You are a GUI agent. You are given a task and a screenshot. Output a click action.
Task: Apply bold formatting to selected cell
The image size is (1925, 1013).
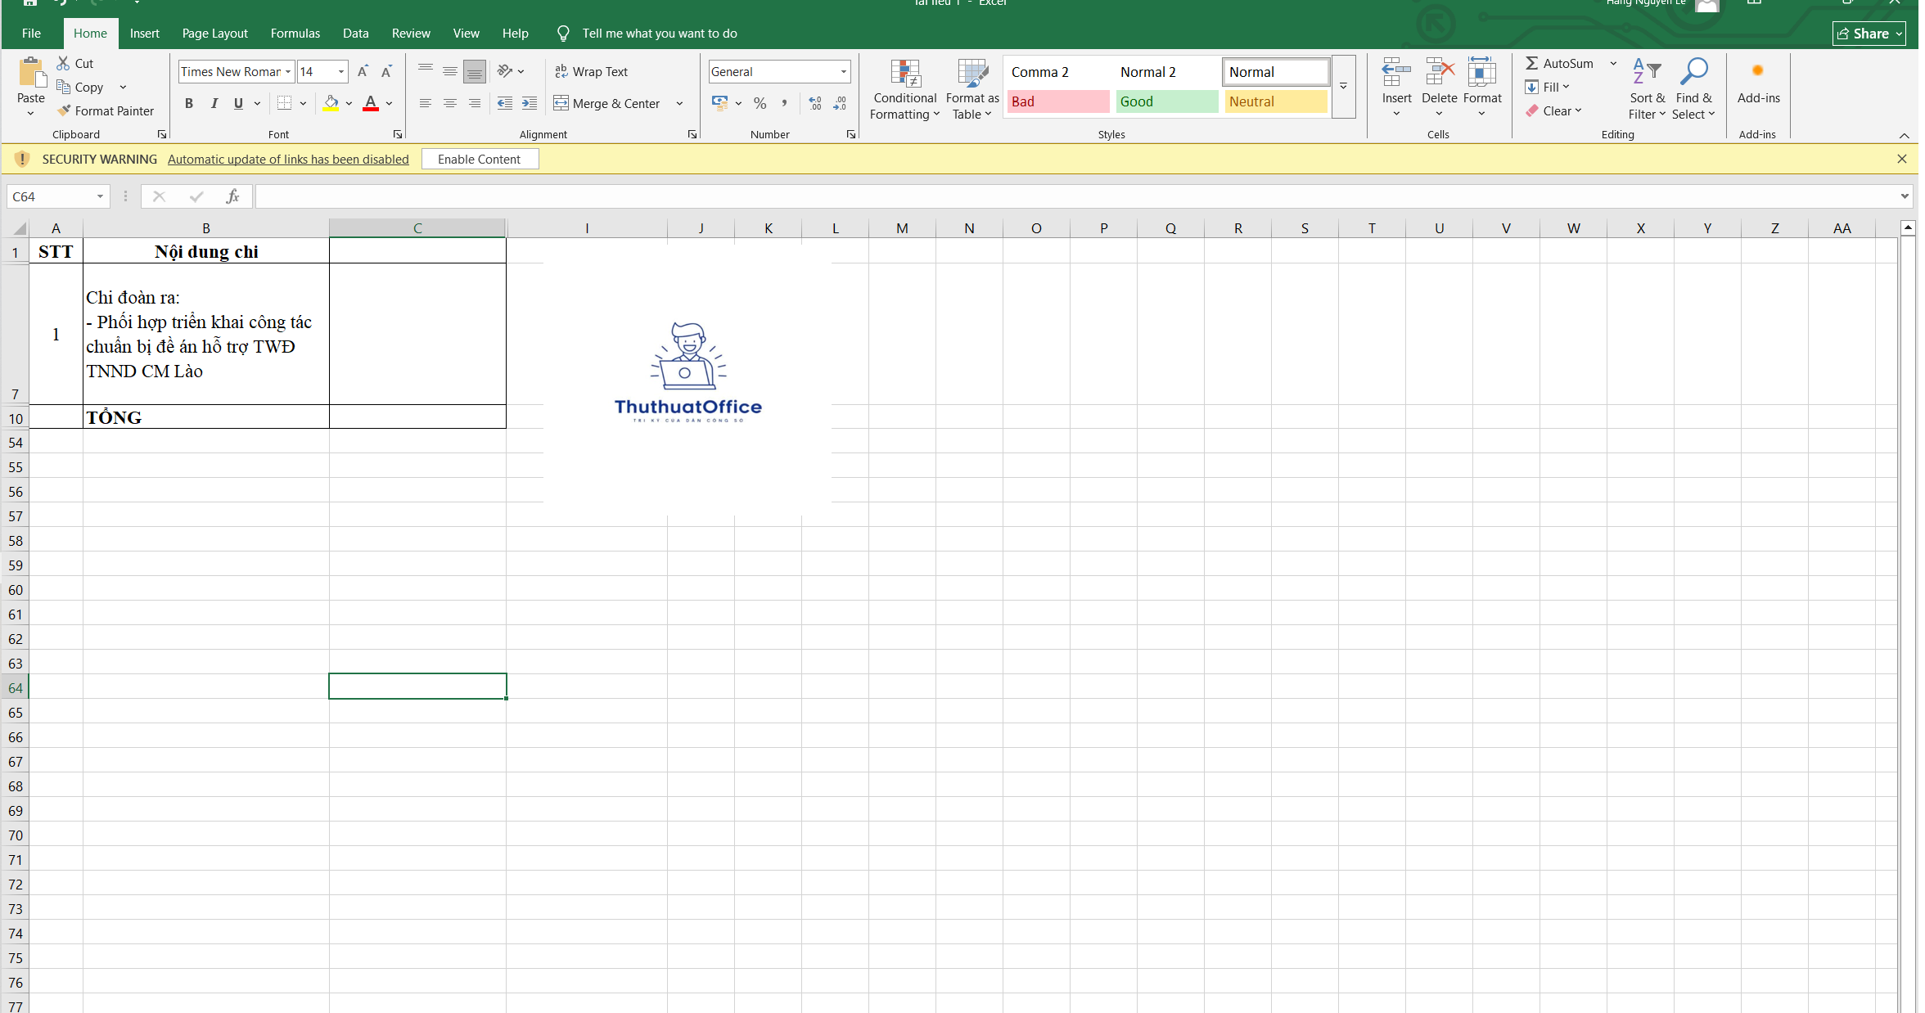click(x=189, y=103)
